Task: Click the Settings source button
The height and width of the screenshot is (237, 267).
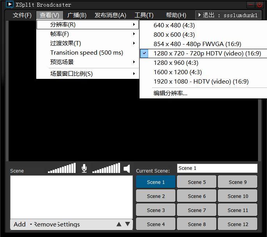Action: click(x=69, y=225)
